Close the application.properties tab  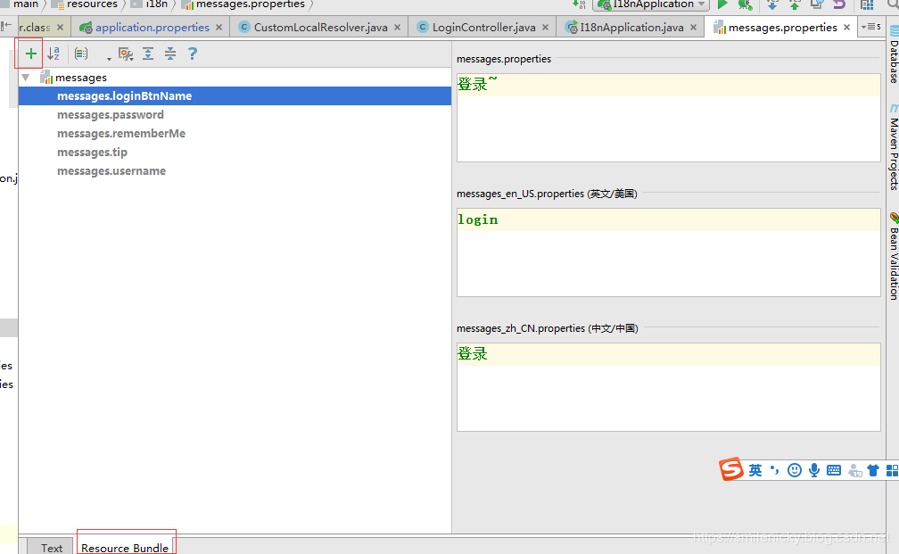click(219, 28)
